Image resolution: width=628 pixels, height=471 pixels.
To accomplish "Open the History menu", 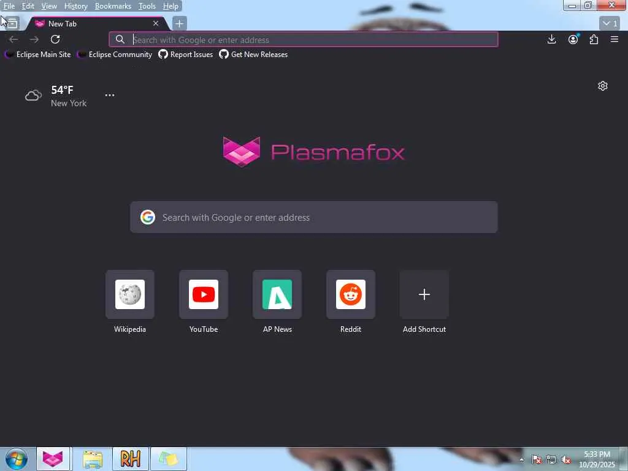I will point(75,6).
